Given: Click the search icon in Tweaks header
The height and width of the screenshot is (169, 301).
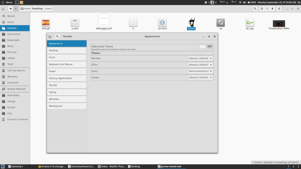Looking at the screenshot, I should point(57,36).
